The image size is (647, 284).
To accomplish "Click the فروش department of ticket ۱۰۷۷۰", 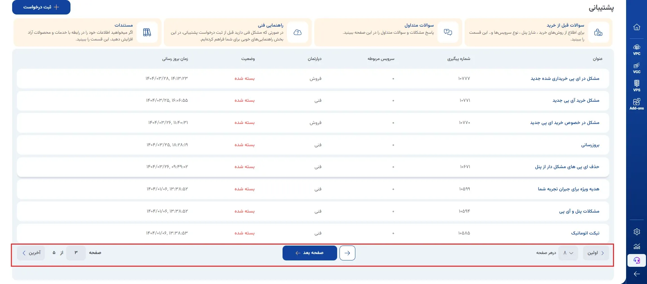I will click(316, 123).
